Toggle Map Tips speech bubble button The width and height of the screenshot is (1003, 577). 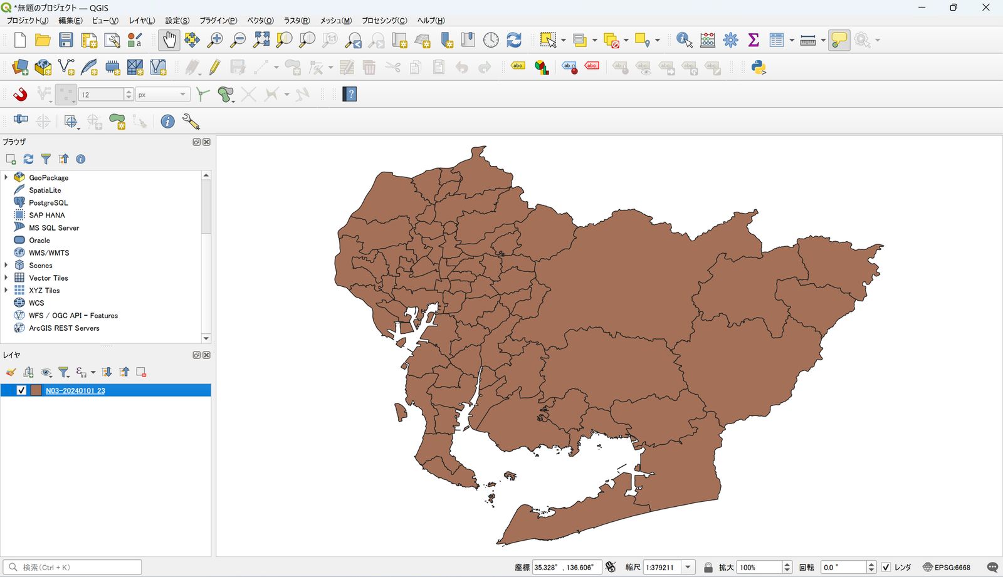839,40
